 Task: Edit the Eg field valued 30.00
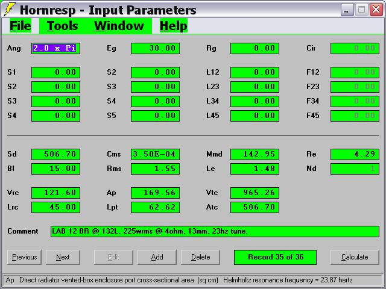click(155, 48)
